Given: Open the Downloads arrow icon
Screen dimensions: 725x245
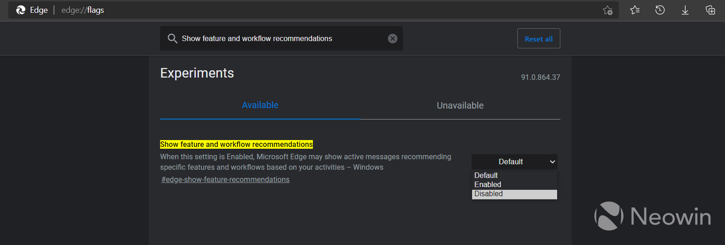Looking at the screenshot, I should point(685,10).
